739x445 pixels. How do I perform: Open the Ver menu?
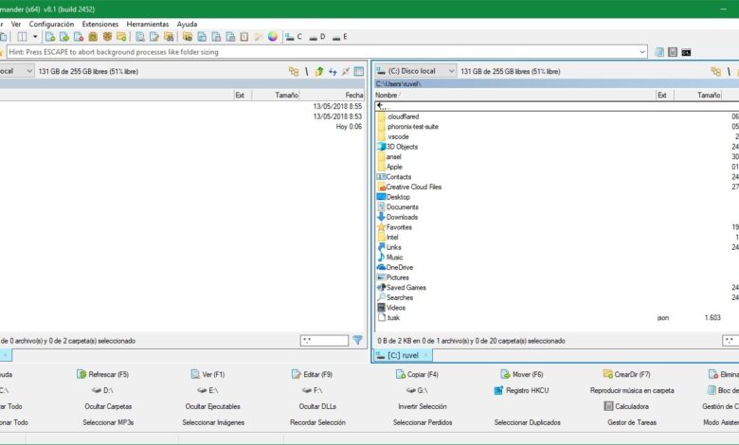[16, 24]
